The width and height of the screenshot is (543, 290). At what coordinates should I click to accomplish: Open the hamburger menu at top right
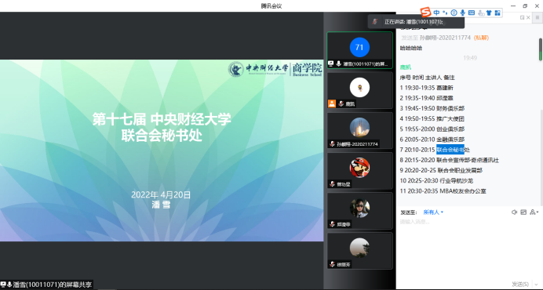[538, 18]
